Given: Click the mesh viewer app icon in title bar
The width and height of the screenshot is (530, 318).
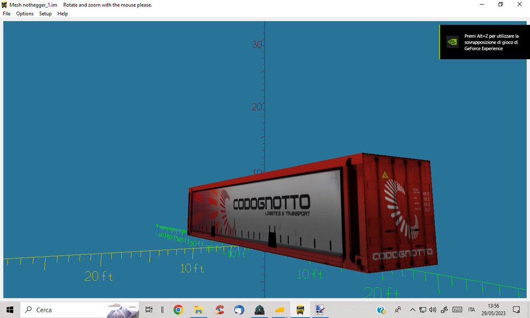Looking at the screenshot, I should pos(4,5).
